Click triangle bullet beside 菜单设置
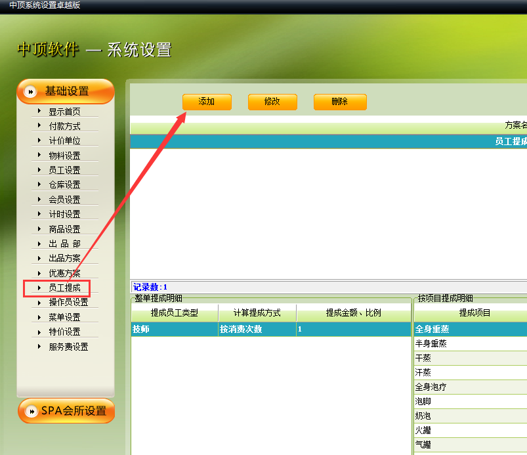The width and height of the screenshot is (527, 455). pyautogui.click(x=39, y=317)
